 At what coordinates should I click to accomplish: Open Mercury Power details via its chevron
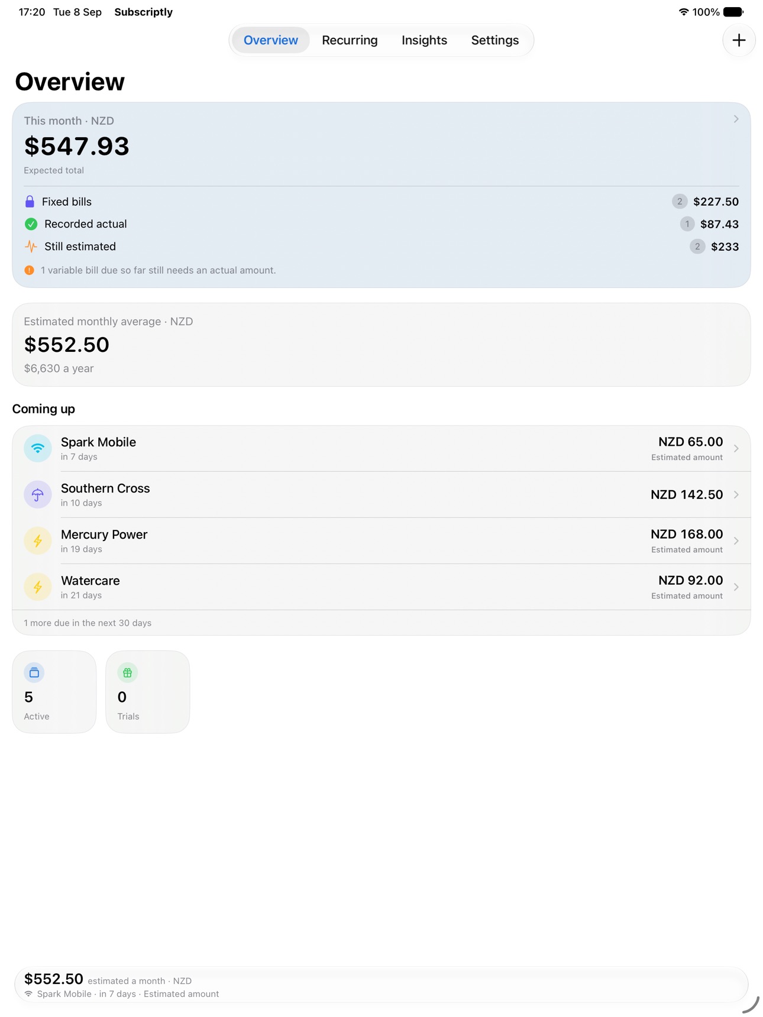coord(736,541)
